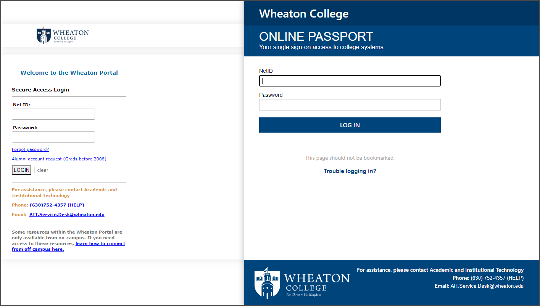The image size is (540, 306).
Task: Focus the Password field in the Wheaton Portal
Action: pos(53,137)
